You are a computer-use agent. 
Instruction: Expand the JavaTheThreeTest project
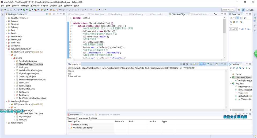click(6, 18)
